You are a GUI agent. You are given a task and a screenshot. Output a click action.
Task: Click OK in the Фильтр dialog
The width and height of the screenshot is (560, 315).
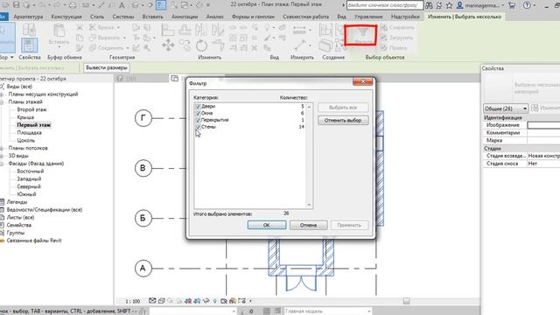click(x=267, y=225)
